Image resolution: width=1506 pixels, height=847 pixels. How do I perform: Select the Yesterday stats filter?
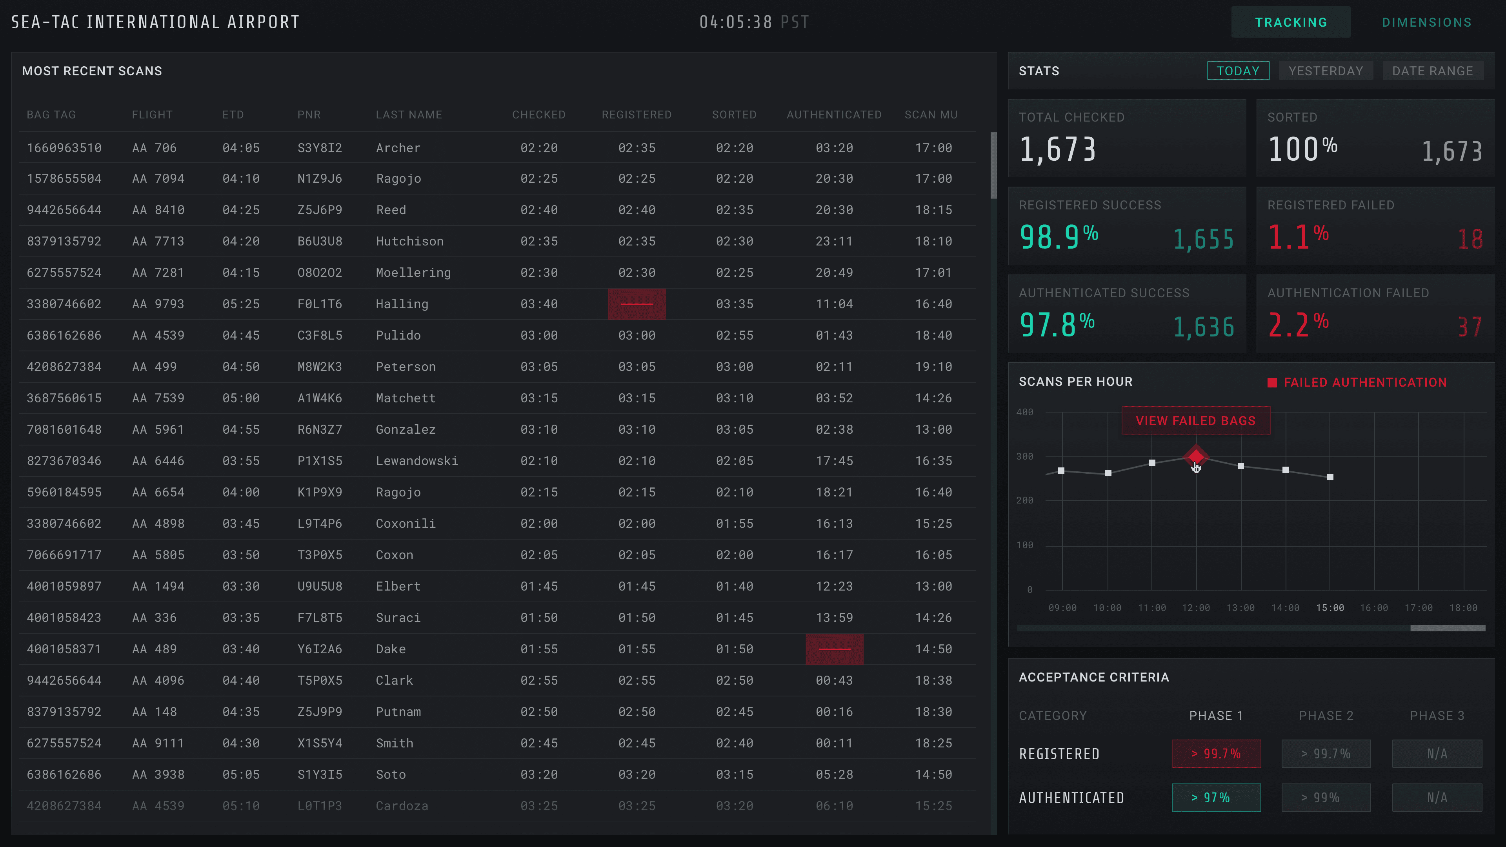[1325, 71]
